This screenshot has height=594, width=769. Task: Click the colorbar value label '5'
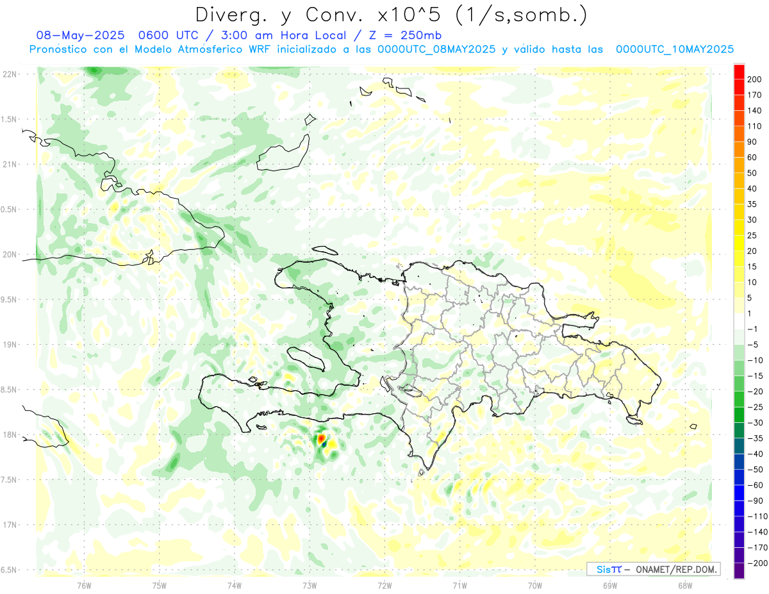click(x=750, y=298)
